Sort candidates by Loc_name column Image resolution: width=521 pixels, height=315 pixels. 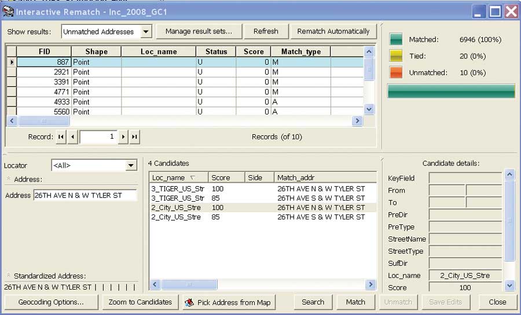pos(179,177)
